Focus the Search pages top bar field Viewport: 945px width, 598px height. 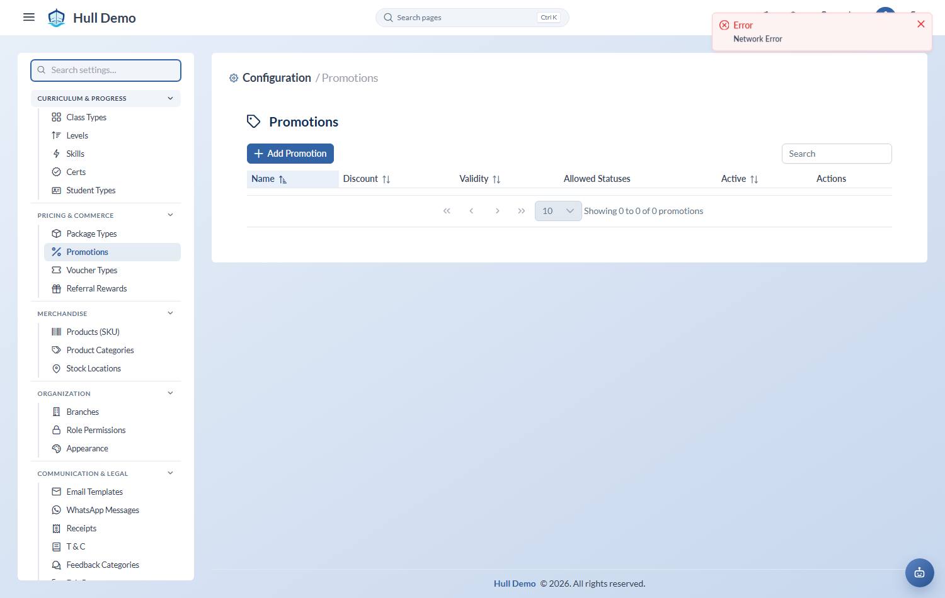pyautogui.click(x=472, y=18)
